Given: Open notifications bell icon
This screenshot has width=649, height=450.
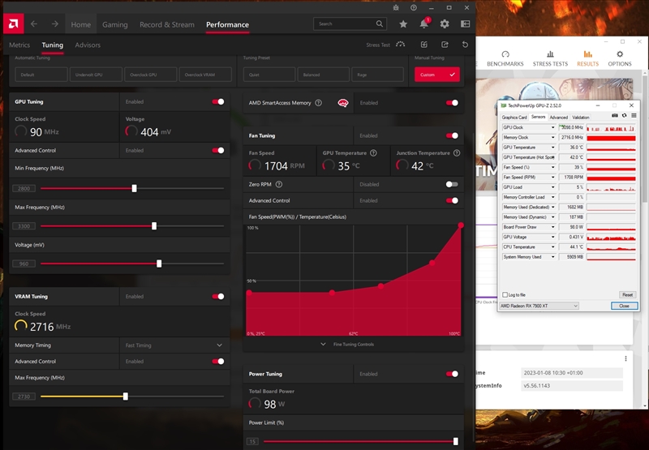Looking at the screenshot, I should [x=423, y=24].
